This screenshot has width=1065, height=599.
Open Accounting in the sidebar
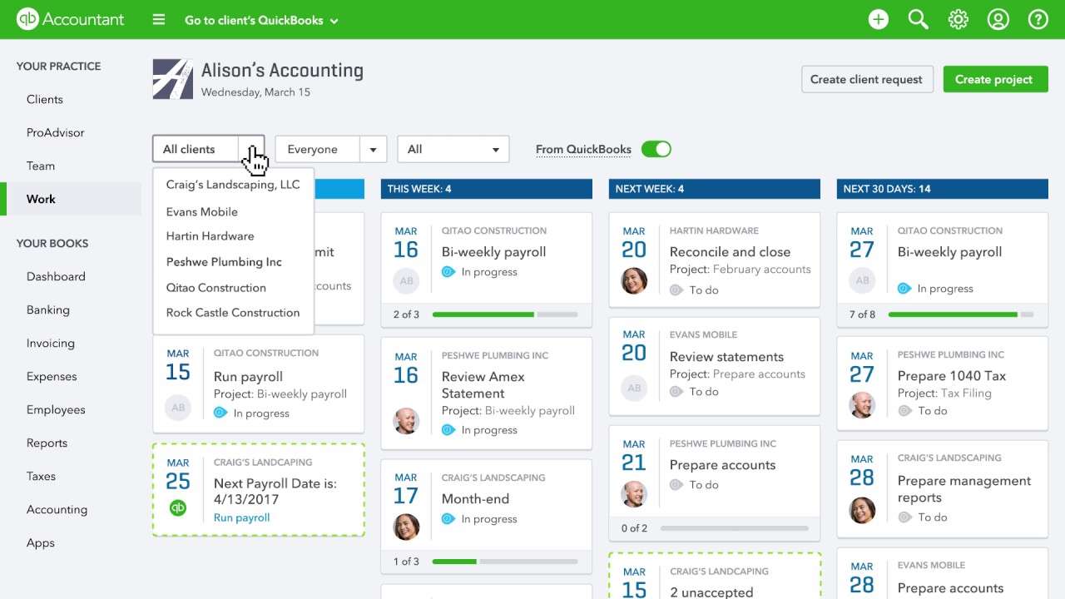(x=57, y=509)
